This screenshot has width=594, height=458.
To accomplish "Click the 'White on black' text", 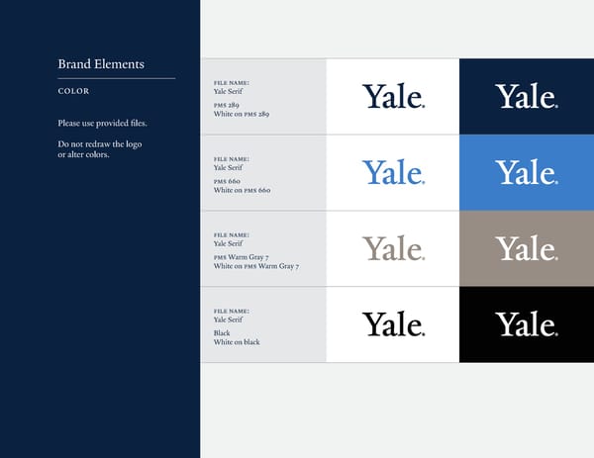I will tap(237, 342).
